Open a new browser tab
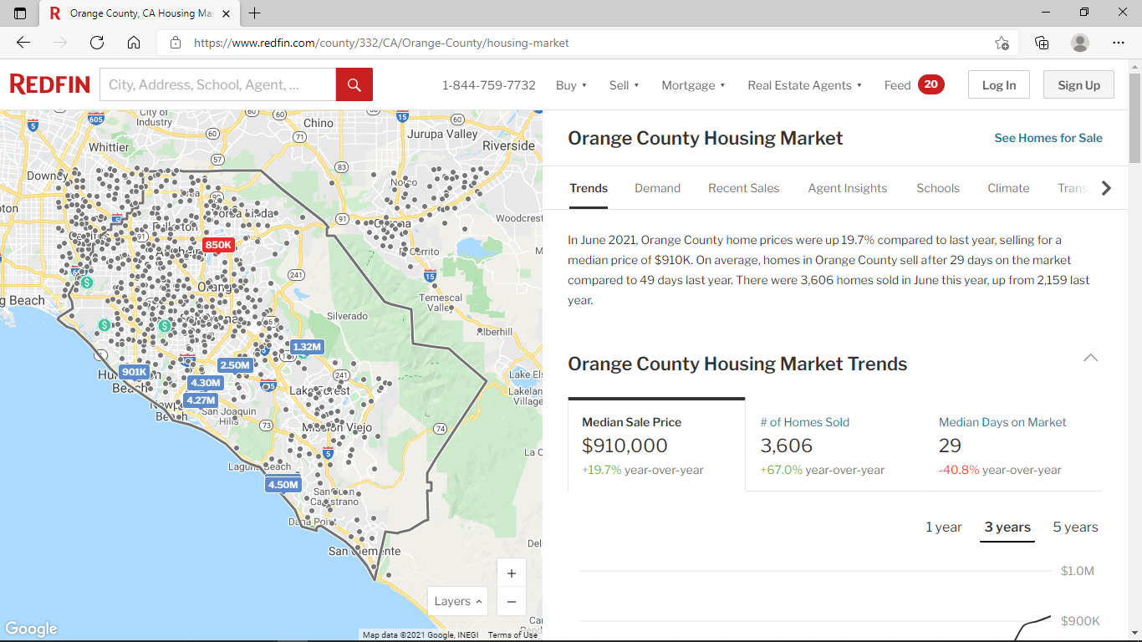 (x=254, y=13)
